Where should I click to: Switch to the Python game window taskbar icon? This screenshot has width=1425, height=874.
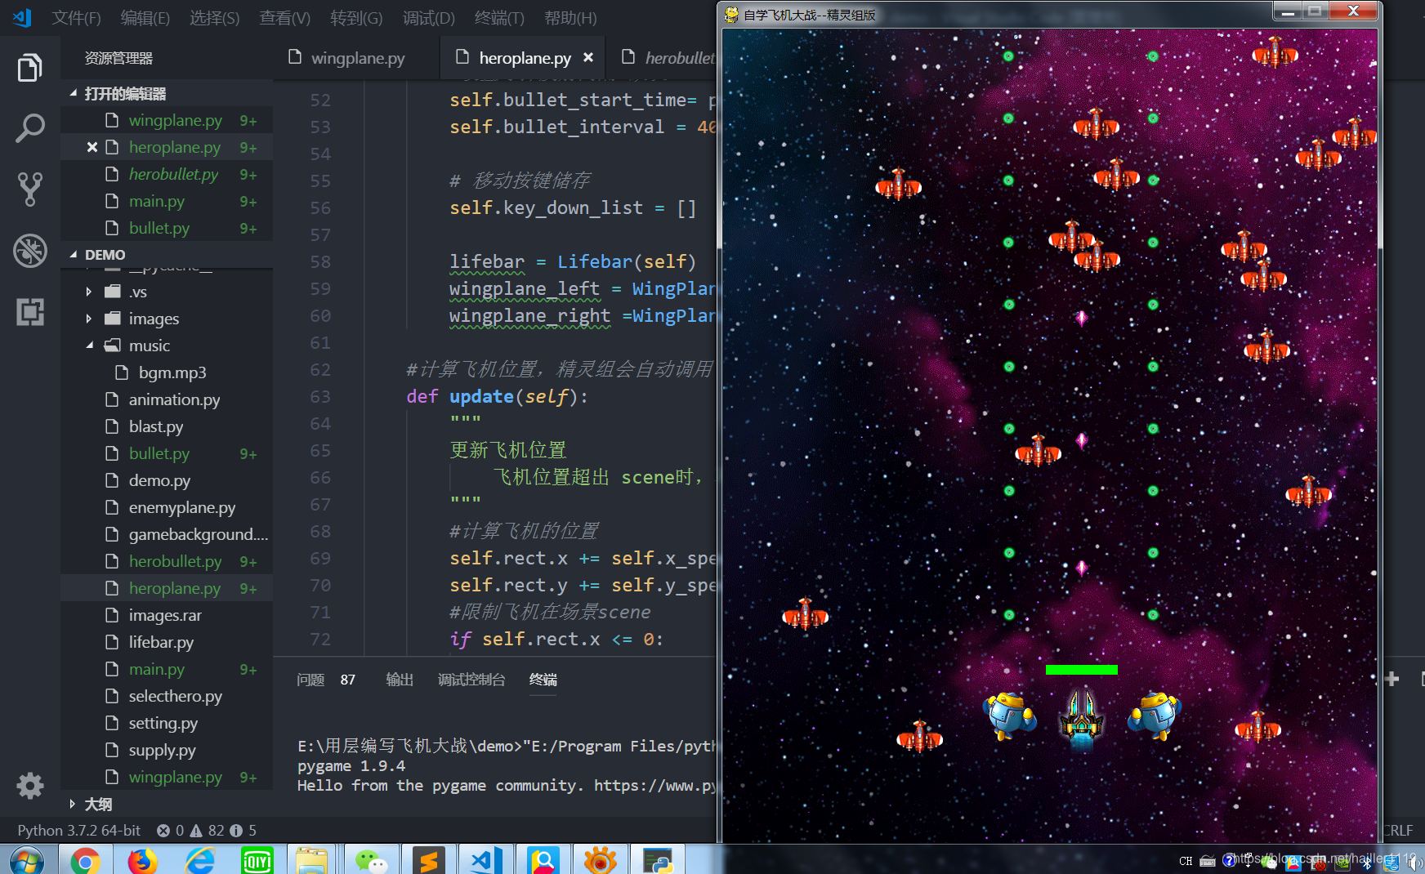[657, 860]
